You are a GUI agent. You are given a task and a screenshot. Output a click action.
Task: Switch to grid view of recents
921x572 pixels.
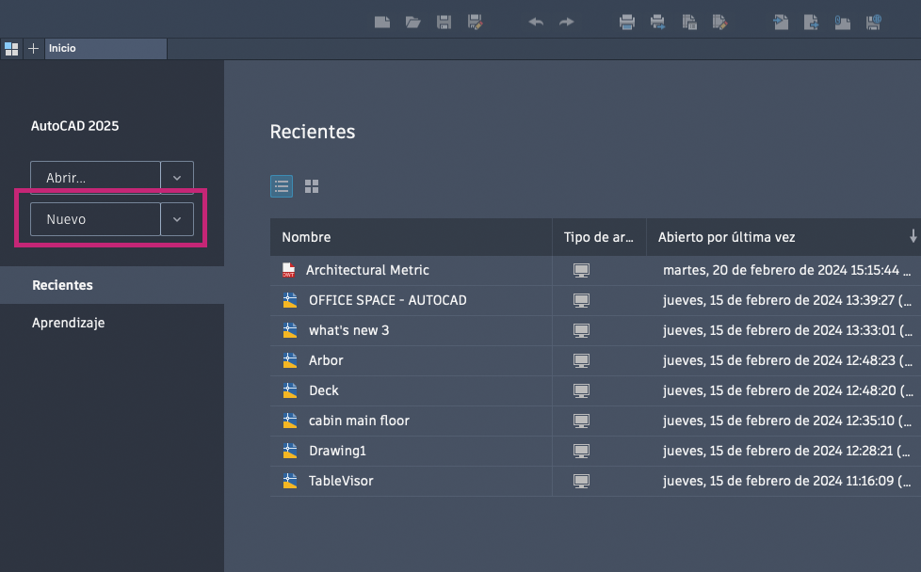coord(312,186)
